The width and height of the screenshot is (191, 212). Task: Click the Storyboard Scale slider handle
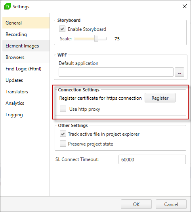[x=96, y=38]
